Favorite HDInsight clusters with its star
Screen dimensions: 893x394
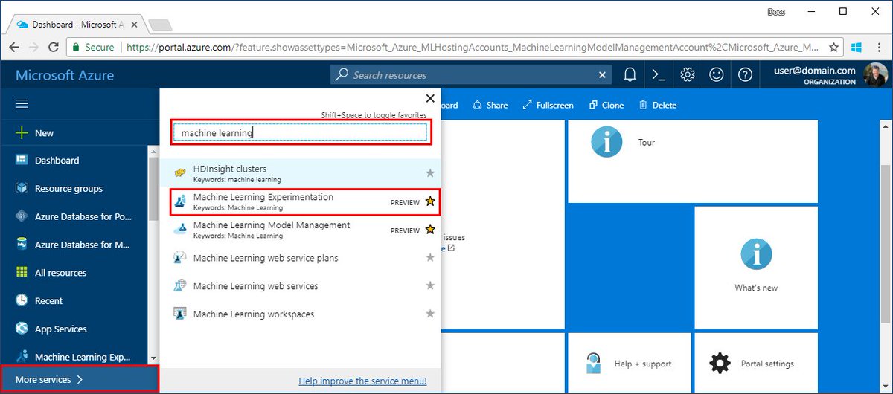(x=430, y=173)
